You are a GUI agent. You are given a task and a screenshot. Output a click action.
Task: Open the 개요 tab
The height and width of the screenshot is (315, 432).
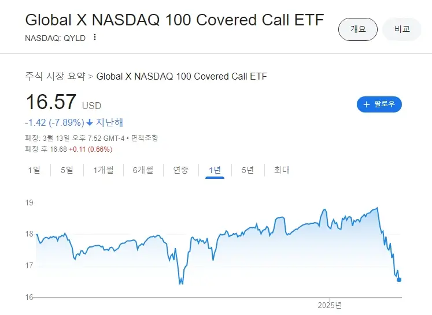[x=358, y=29]
